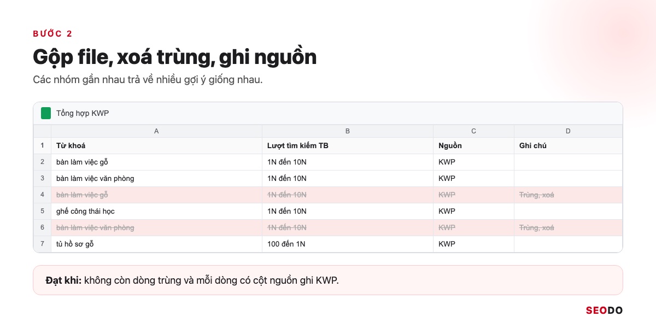656x328 pixels.
Task: Select struck-through 'bàn làm việc gỗ' in row 4
Action: click(x=157, y=195)
